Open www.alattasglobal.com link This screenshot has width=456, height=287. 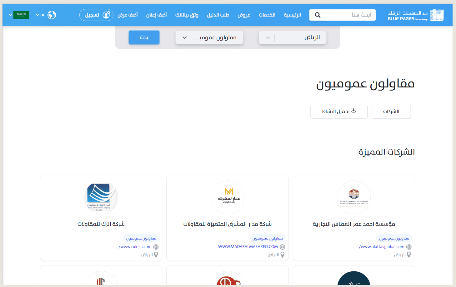pyautogui.click(x=382, y=247)
